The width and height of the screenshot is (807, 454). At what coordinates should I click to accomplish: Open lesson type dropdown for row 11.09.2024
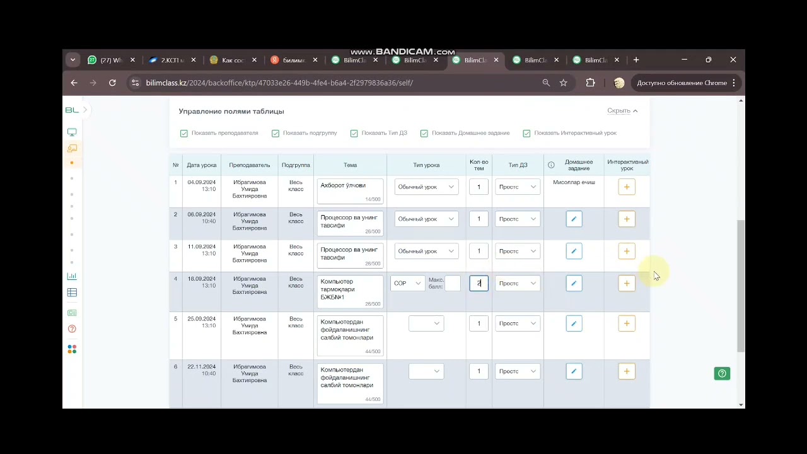click(x=426, y=251)
